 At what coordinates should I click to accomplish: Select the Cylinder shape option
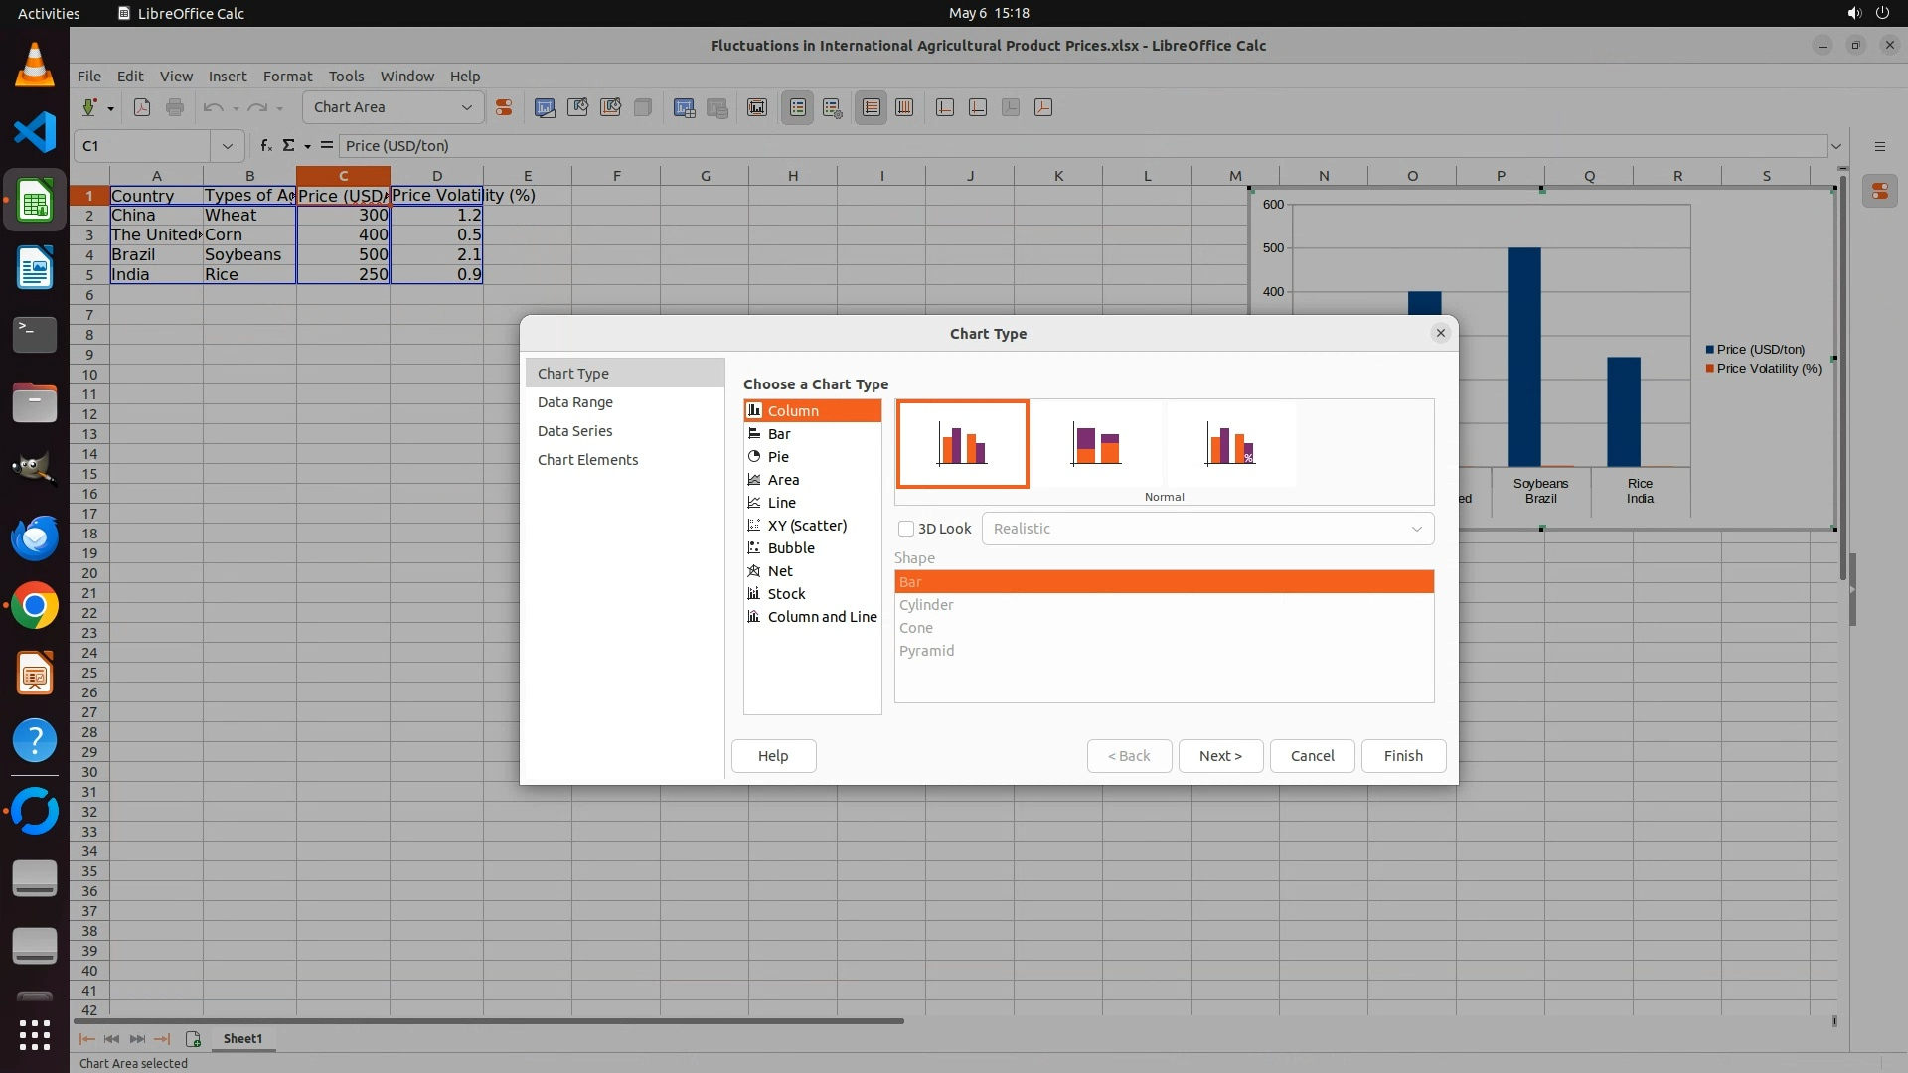tap(925, 605)
